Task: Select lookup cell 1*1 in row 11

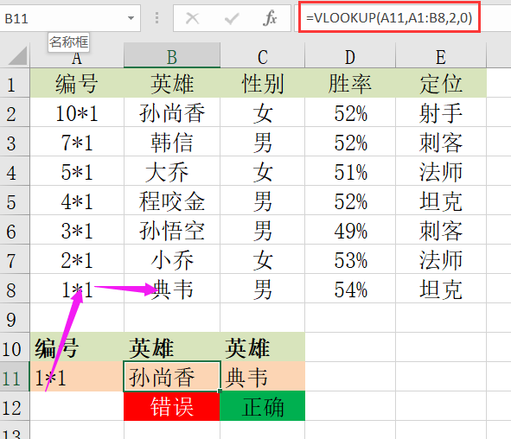Action: pyautogui.click(x=77, y=378)
